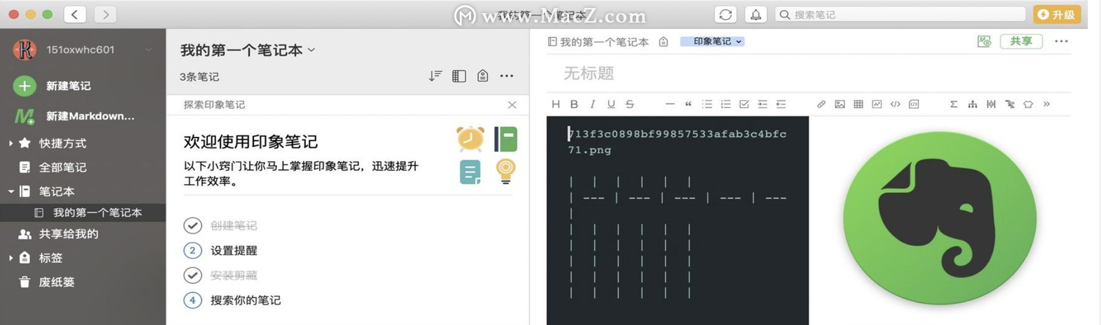Expand the 标签 tags section
1101x325 pixels.
tap(10, 258)
